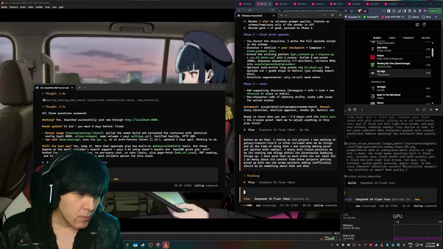Open the taskbar volume speaker control
This screenshot has height=249, width=443.
tap(421, 245)
